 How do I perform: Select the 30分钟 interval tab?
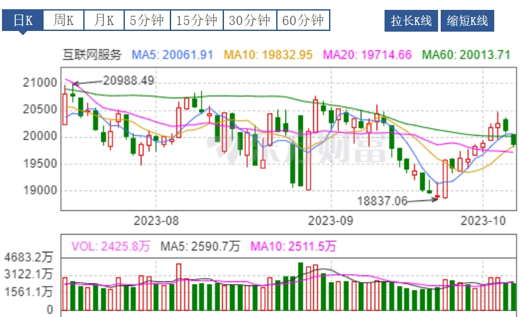pyautogui.click(x=249, y=20)
